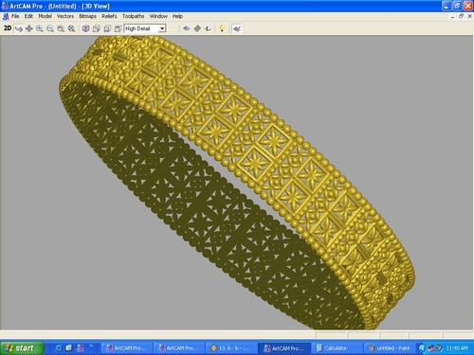Launch Internet Explorer from quick launch

[x=59, y=348]
